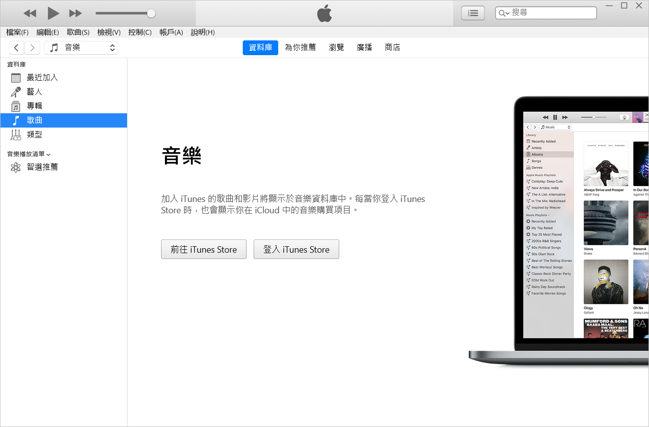This screenshot has width=649, height=427.
Task: Adjust the volume slider knob
Action: coord(151,13)
